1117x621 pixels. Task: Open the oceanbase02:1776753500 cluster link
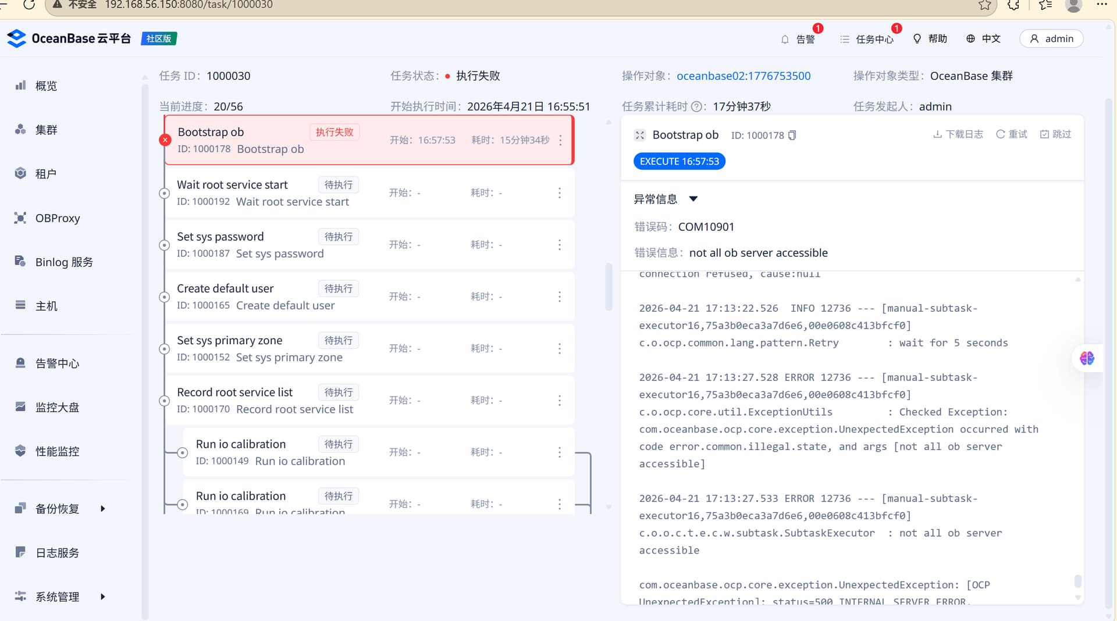[744, 76]
